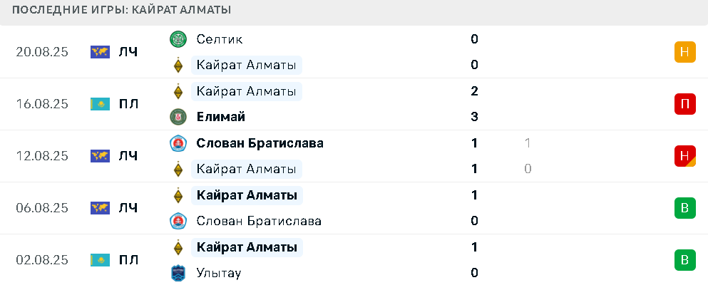Click Slovan Bratislava crest in 12.08.25 match
Image resolution: width=708 pixels, height=285 pixels.
pos(178,143)
